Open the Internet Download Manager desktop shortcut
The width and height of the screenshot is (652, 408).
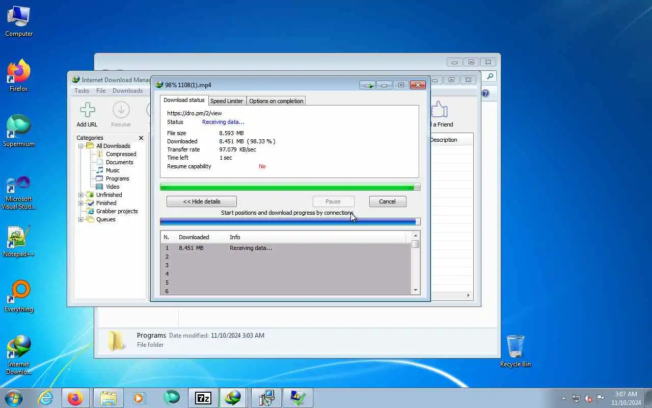point(19,355)
